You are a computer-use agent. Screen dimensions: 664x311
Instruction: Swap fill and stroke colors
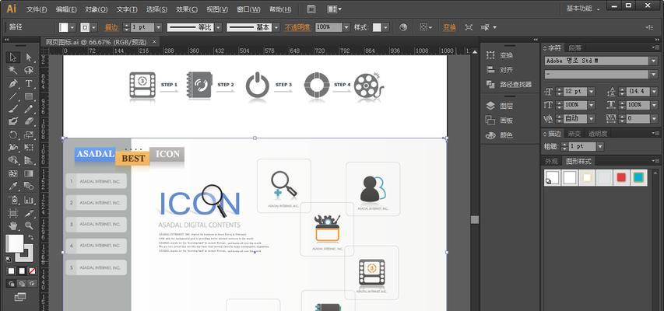click(x=31, y=237)
